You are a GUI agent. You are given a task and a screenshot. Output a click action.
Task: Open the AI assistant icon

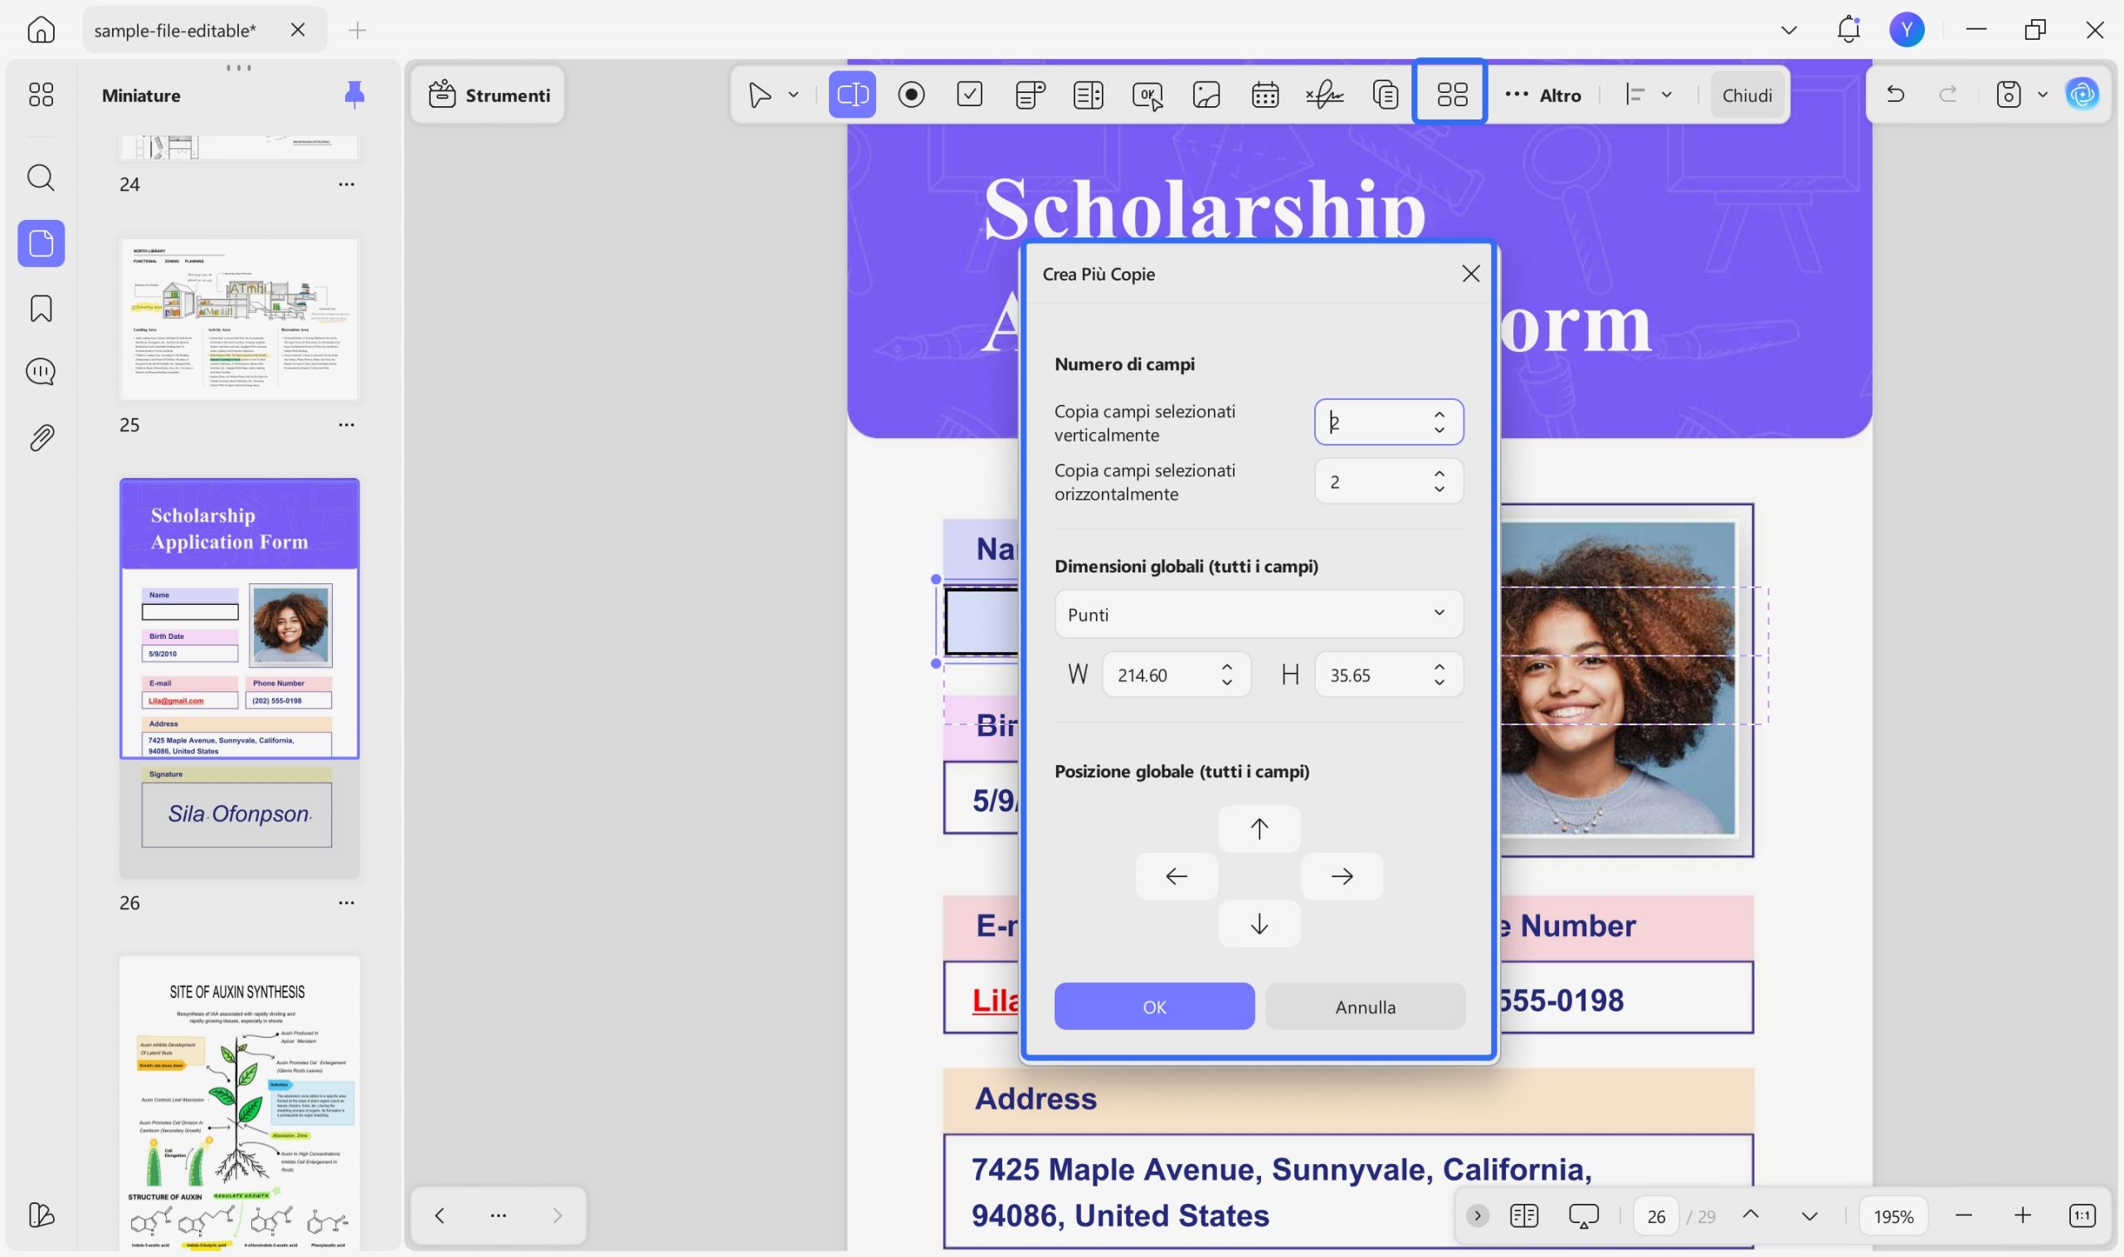coord(2083,94)
